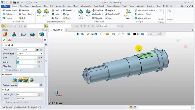This screenshot has width=195, height=110.
Task: Open the Face Offset tool
Action: point(81,14)
